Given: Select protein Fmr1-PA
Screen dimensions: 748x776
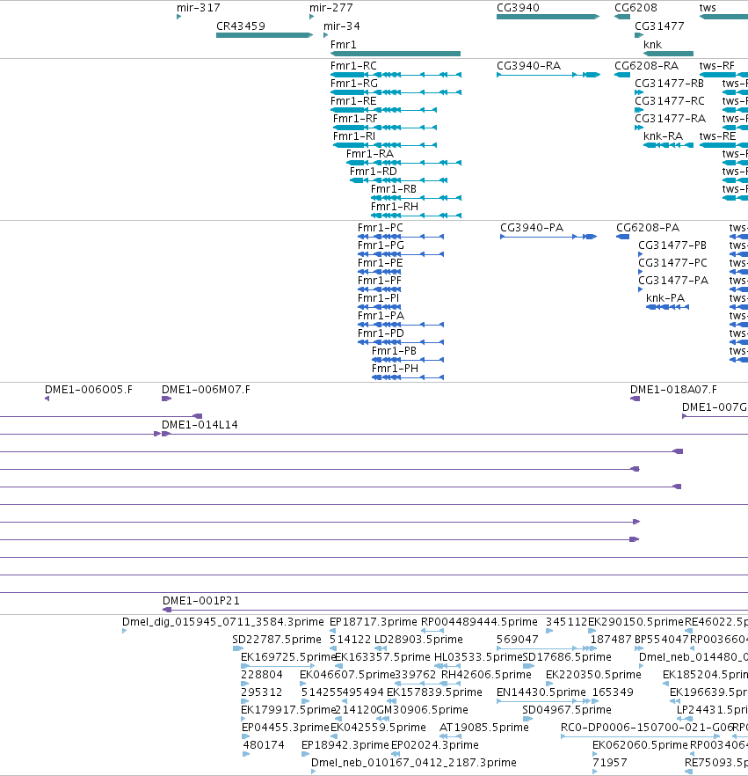Looking at the screenshot, I should [401, 325].
